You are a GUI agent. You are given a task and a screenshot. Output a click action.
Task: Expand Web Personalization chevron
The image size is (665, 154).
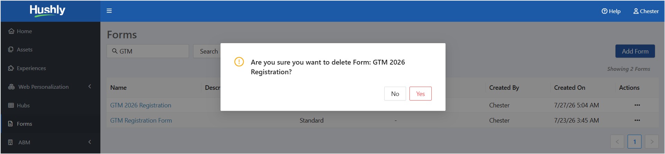pos(90,86)
